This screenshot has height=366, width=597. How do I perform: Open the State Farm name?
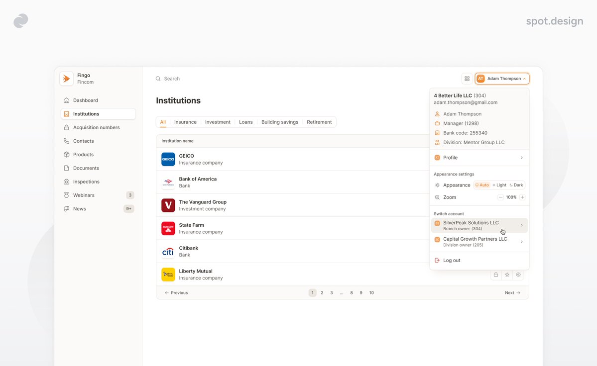click(x=192, y=225)
